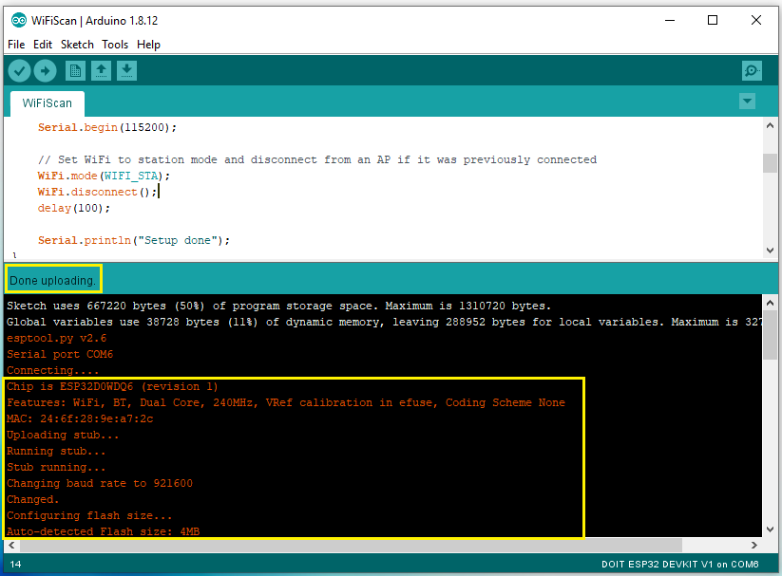782x576 pixels.
Task: Click the 'Auto-detected Flash size: 4MB' line
Action: (104, 531)
